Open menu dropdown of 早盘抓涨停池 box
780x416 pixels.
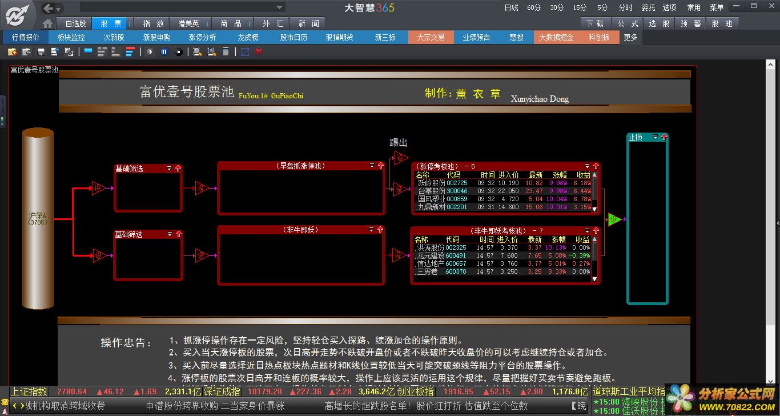coord(372,166)
